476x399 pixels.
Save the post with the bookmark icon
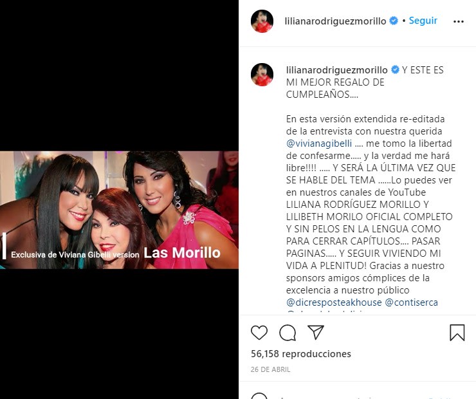point(457,333)
